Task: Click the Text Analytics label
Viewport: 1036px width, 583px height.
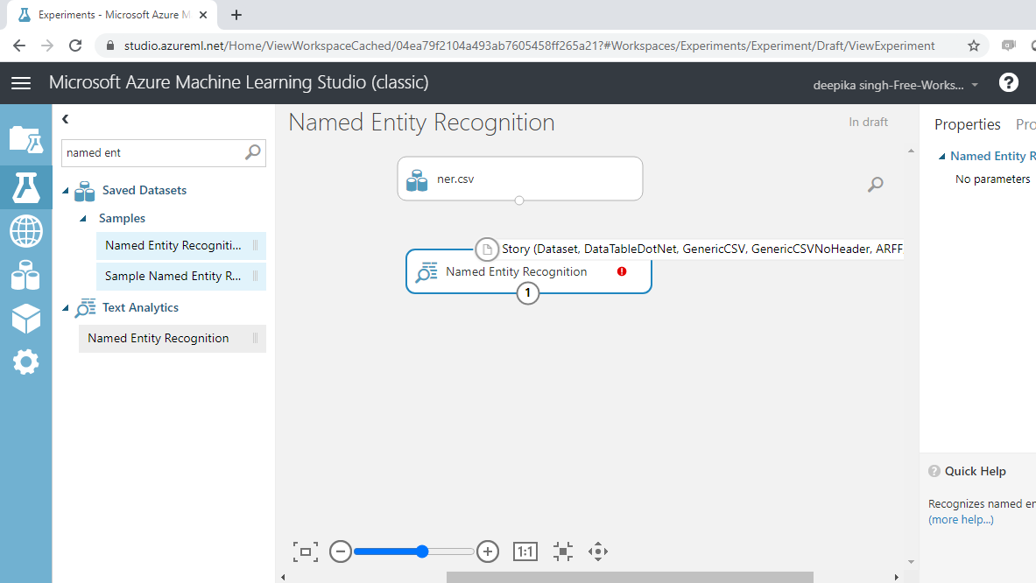Action: (140, 307)
